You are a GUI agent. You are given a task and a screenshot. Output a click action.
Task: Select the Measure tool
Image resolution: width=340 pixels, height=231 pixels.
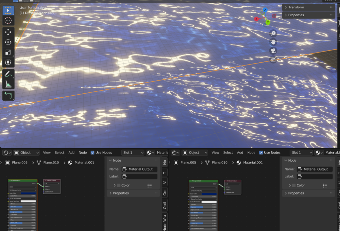[x=8, y=84]
